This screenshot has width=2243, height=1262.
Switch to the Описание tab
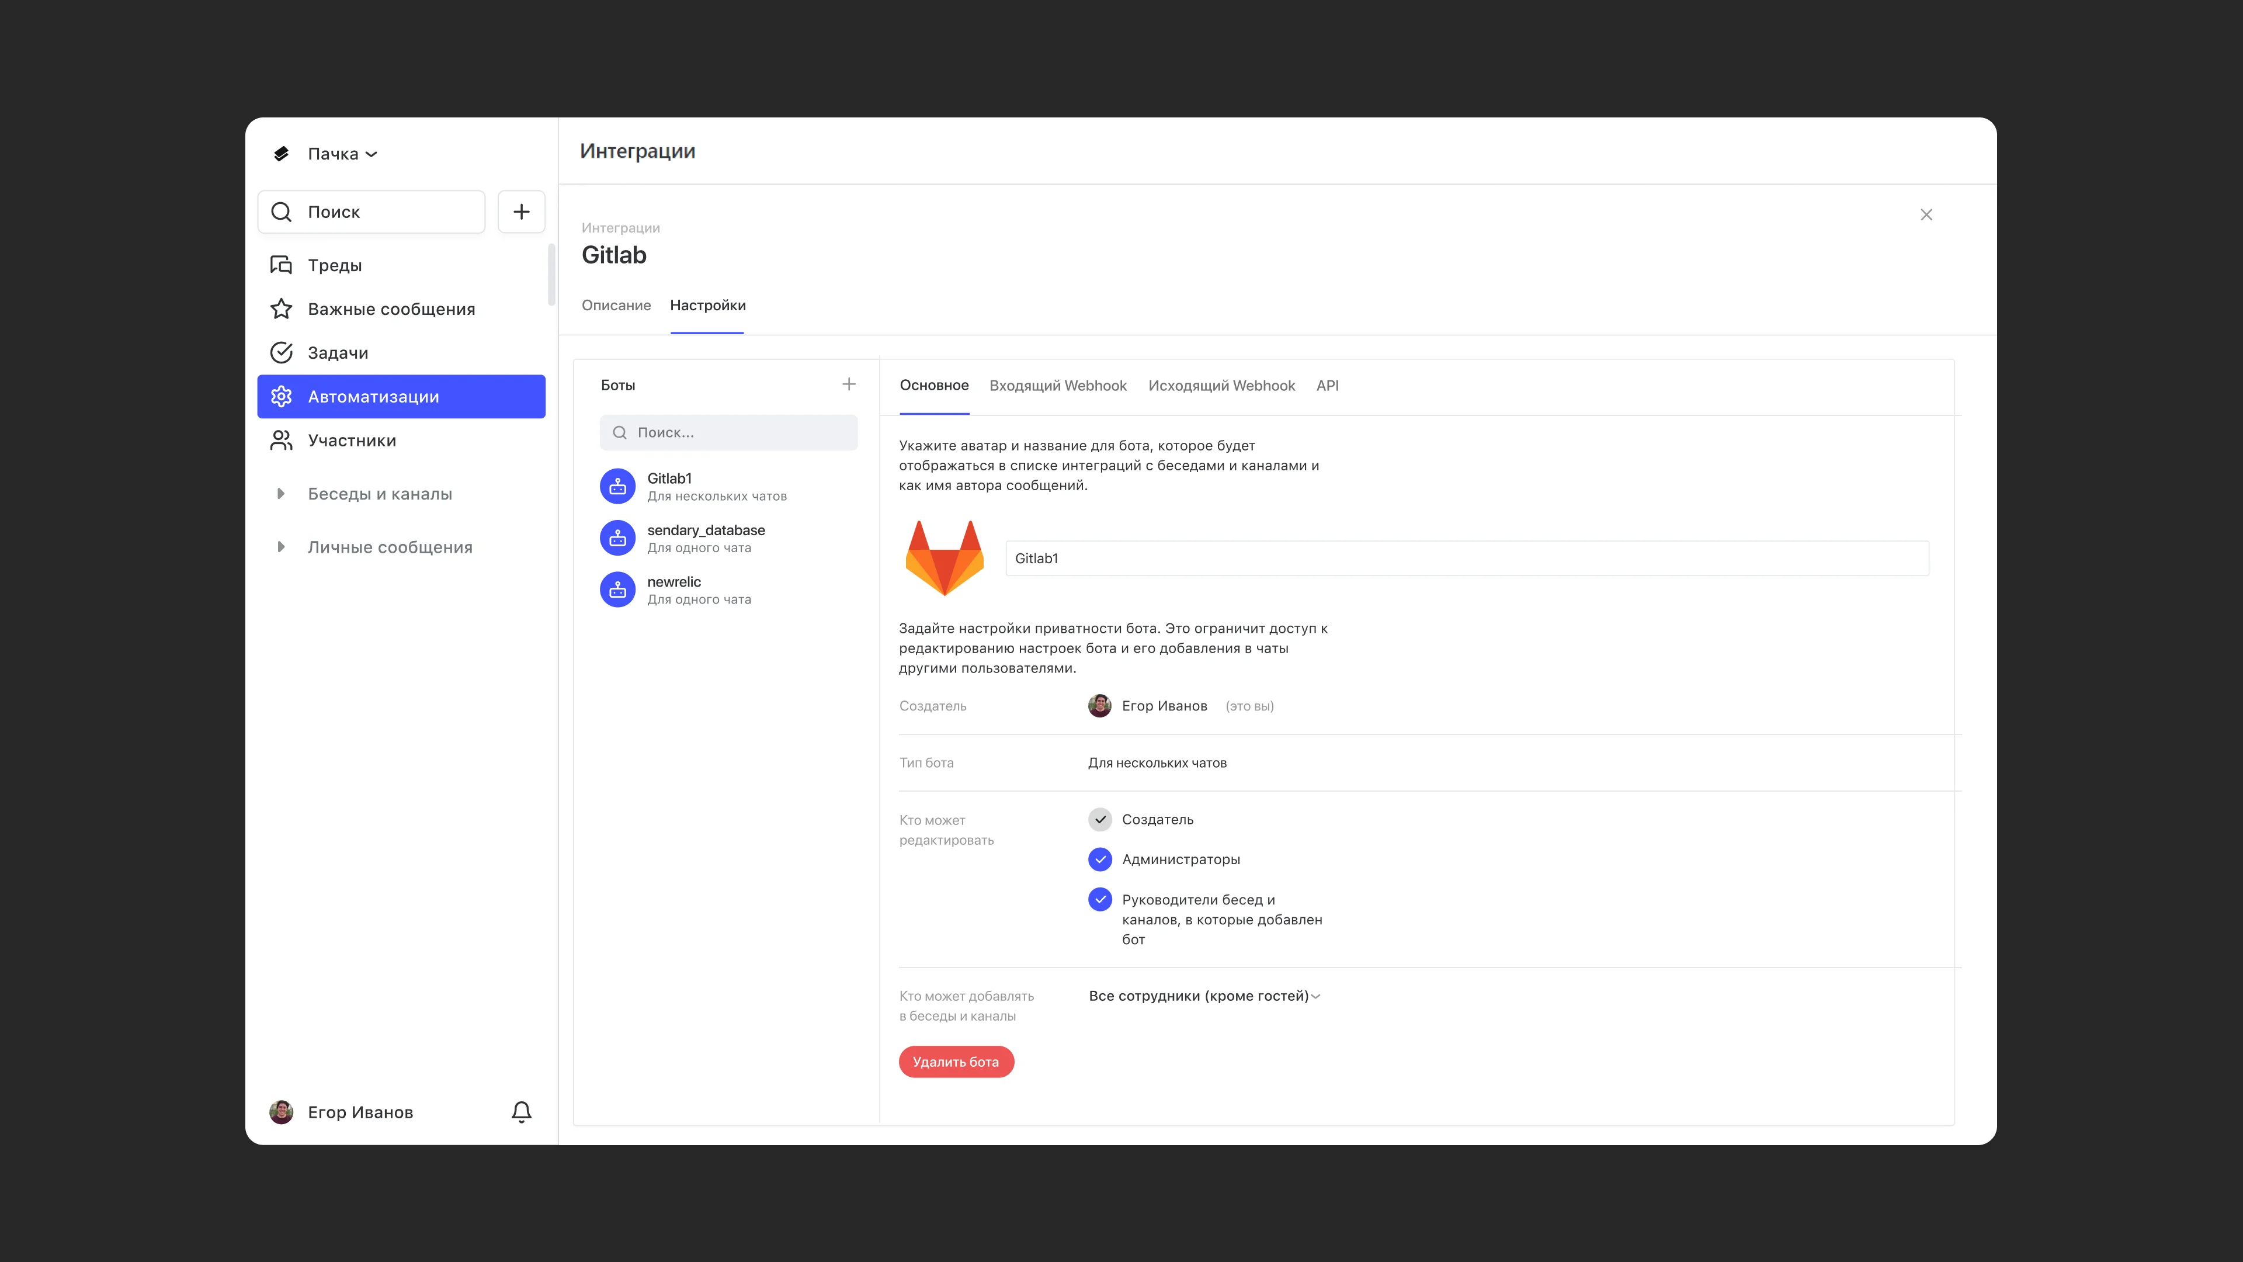pos(616,306)
